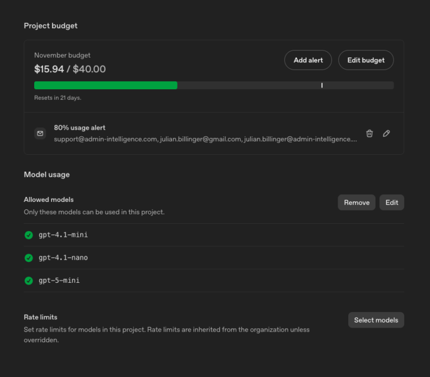The image size is (430, 377).
Task: Select the gpt-4.1-nano model name
Action: click(x=63, y=258)
